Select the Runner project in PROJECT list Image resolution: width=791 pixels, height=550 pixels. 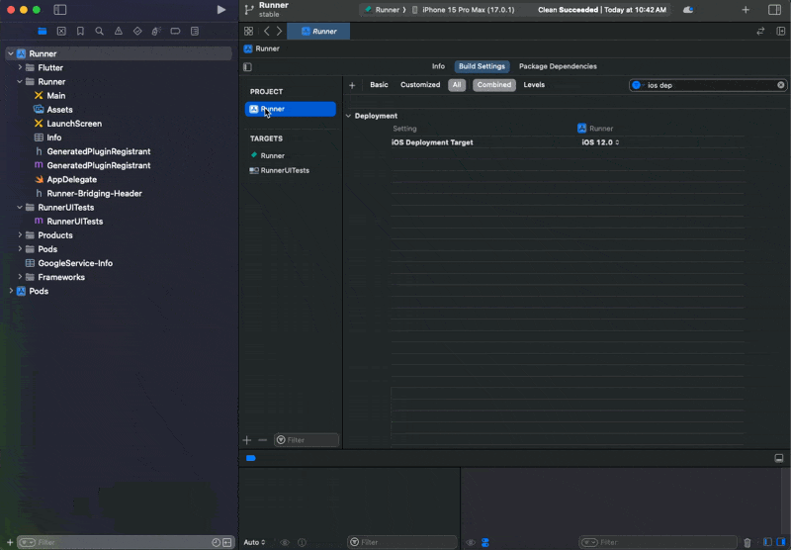(x=290, y=109)
